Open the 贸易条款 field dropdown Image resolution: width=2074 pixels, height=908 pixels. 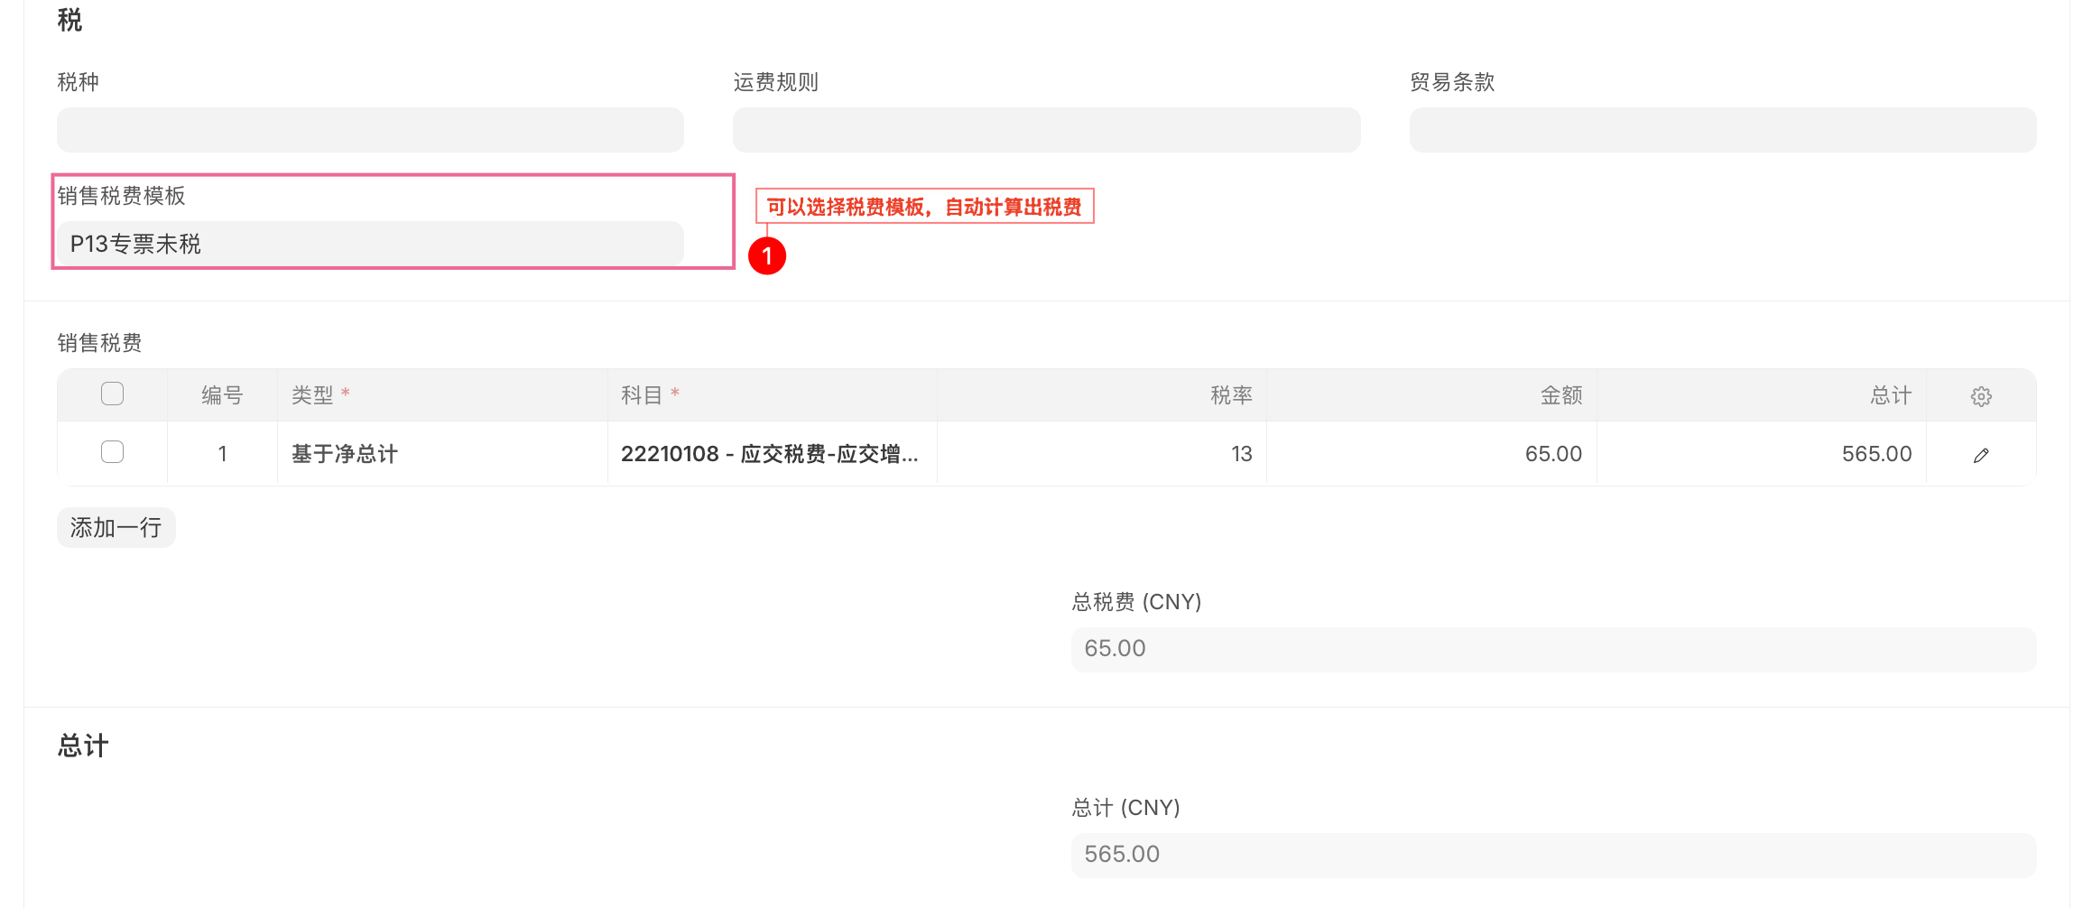[1722, 130]
